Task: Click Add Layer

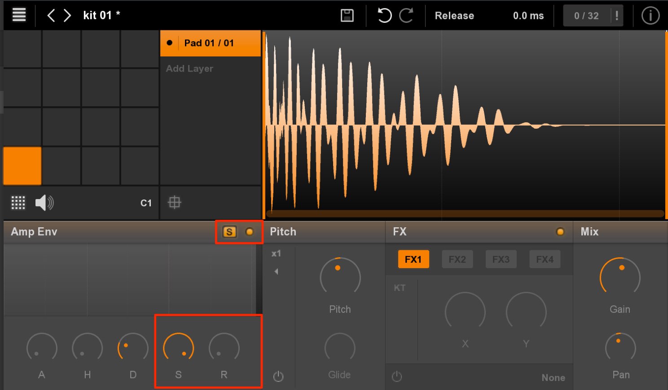Action: 189,69
